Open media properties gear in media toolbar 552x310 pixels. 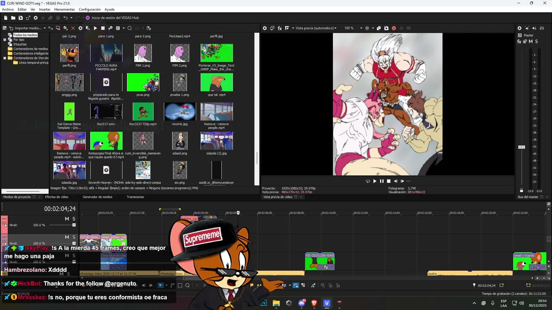click(x=81, y=28)
